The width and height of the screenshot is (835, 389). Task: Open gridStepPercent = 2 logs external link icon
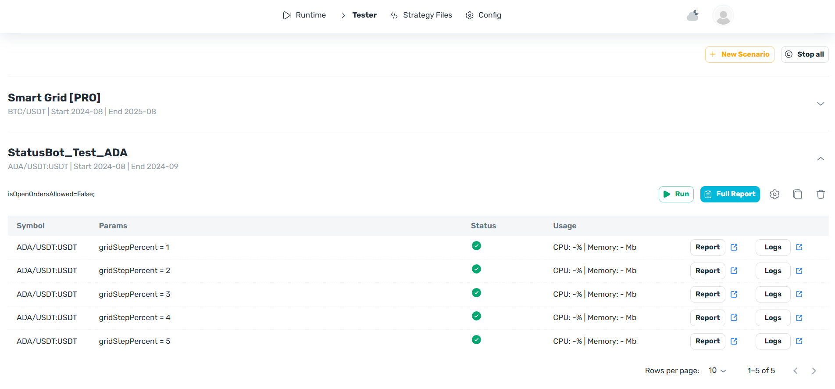pos(799,271)
